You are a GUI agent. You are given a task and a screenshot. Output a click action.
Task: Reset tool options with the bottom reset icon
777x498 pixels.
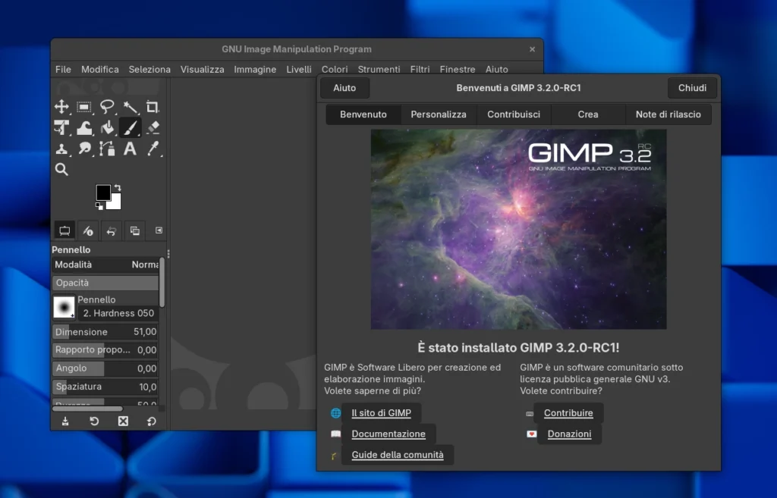[x=152, y=421]
